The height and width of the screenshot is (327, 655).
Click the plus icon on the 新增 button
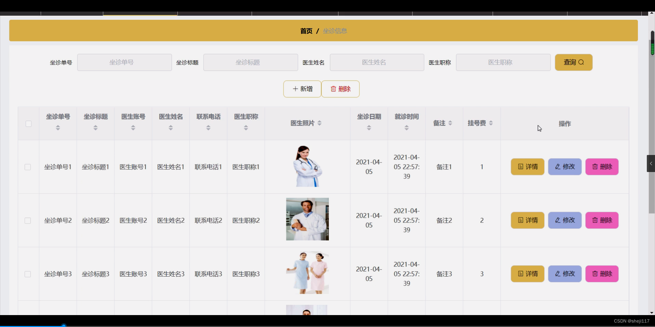(x=295, y=89)
